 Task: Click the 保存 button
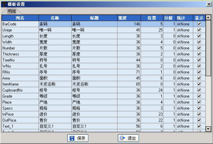point(78,138)
